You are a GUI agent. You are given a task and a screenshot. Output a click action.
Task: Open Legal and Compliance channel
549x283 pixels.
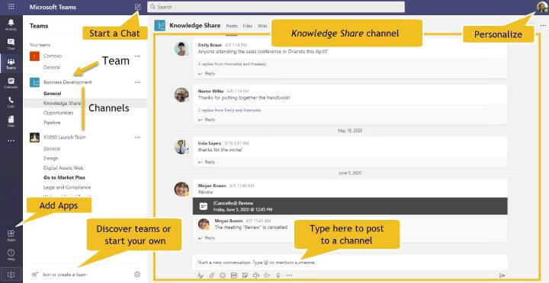pyautogui.click(x=67, y=187)
